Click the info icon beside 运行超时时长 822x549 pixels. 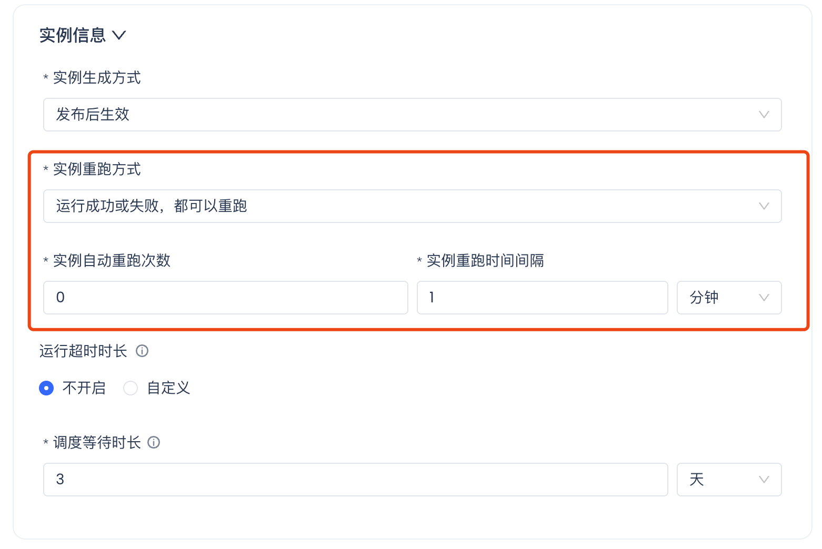142,351
